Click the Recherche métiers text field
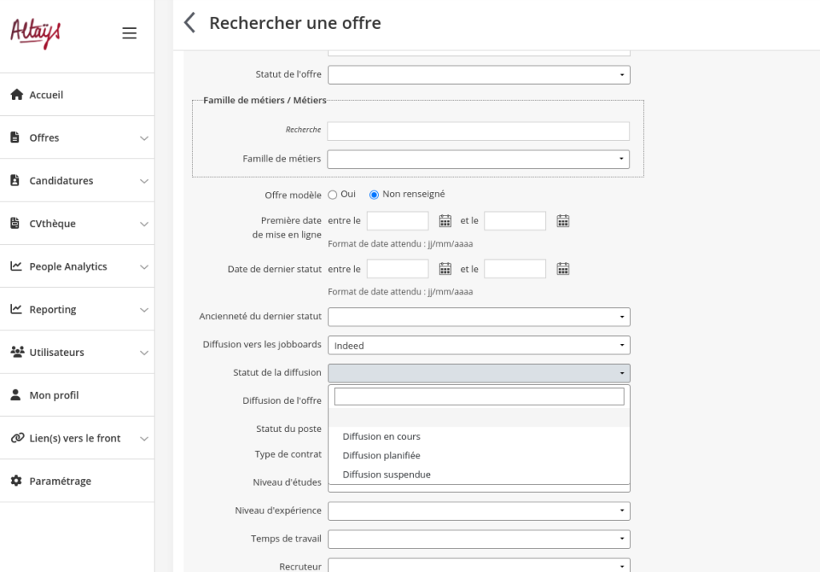820x572 pixels. (x=479, y=131)
